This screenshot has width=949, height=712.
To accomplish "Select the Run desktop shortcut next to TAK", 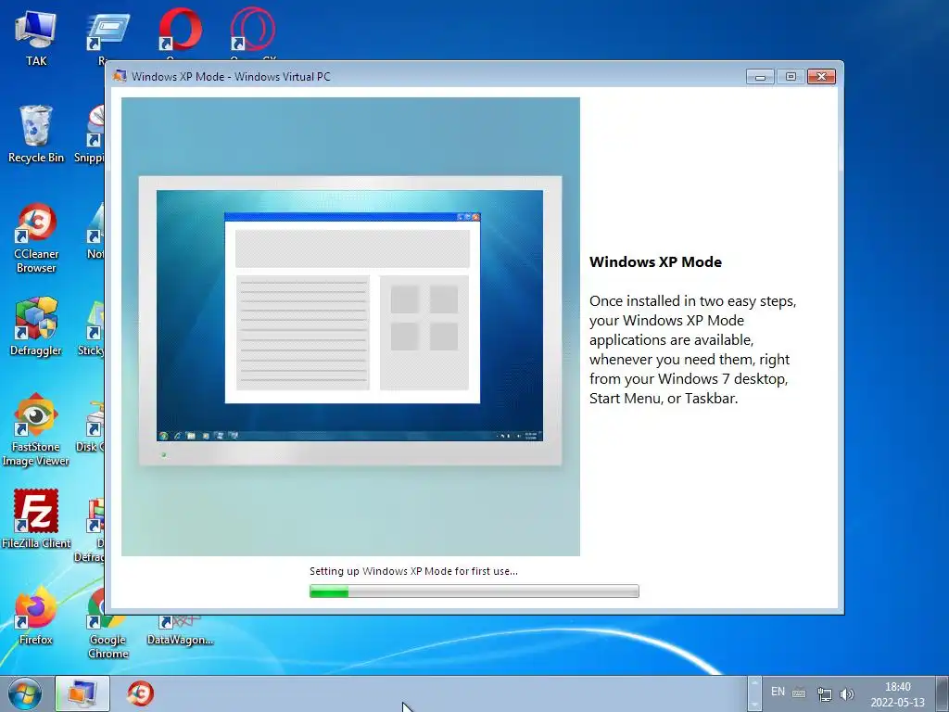I will tap(108, 36).
